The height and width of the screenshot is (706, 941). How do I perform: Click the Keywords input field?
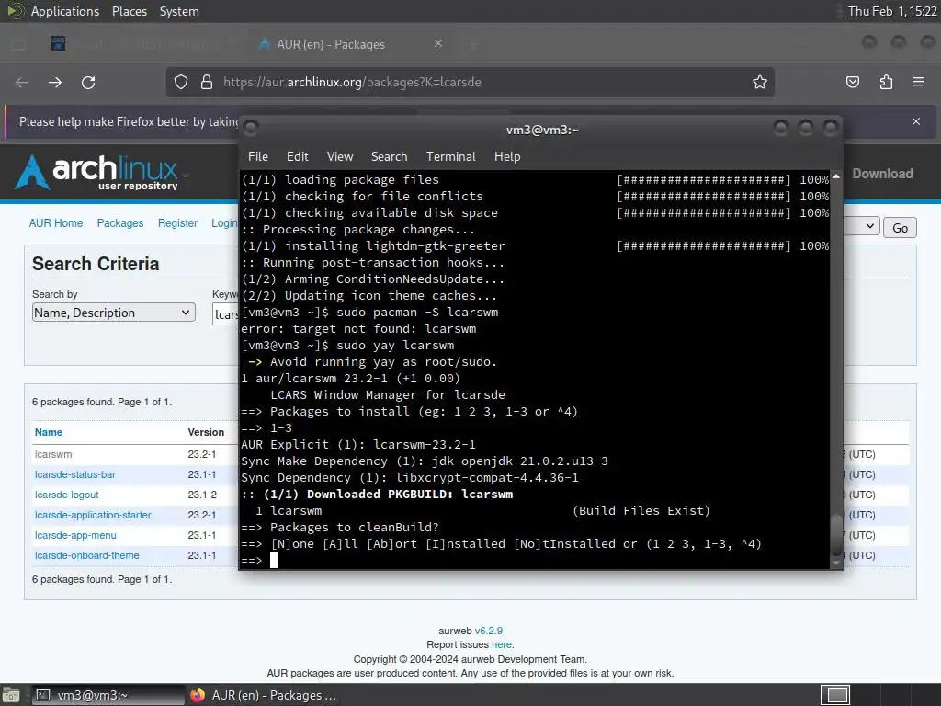(x=226, y=314)
